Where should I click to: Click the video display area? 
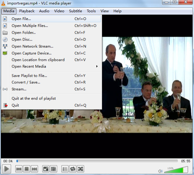tap(147, 85)
